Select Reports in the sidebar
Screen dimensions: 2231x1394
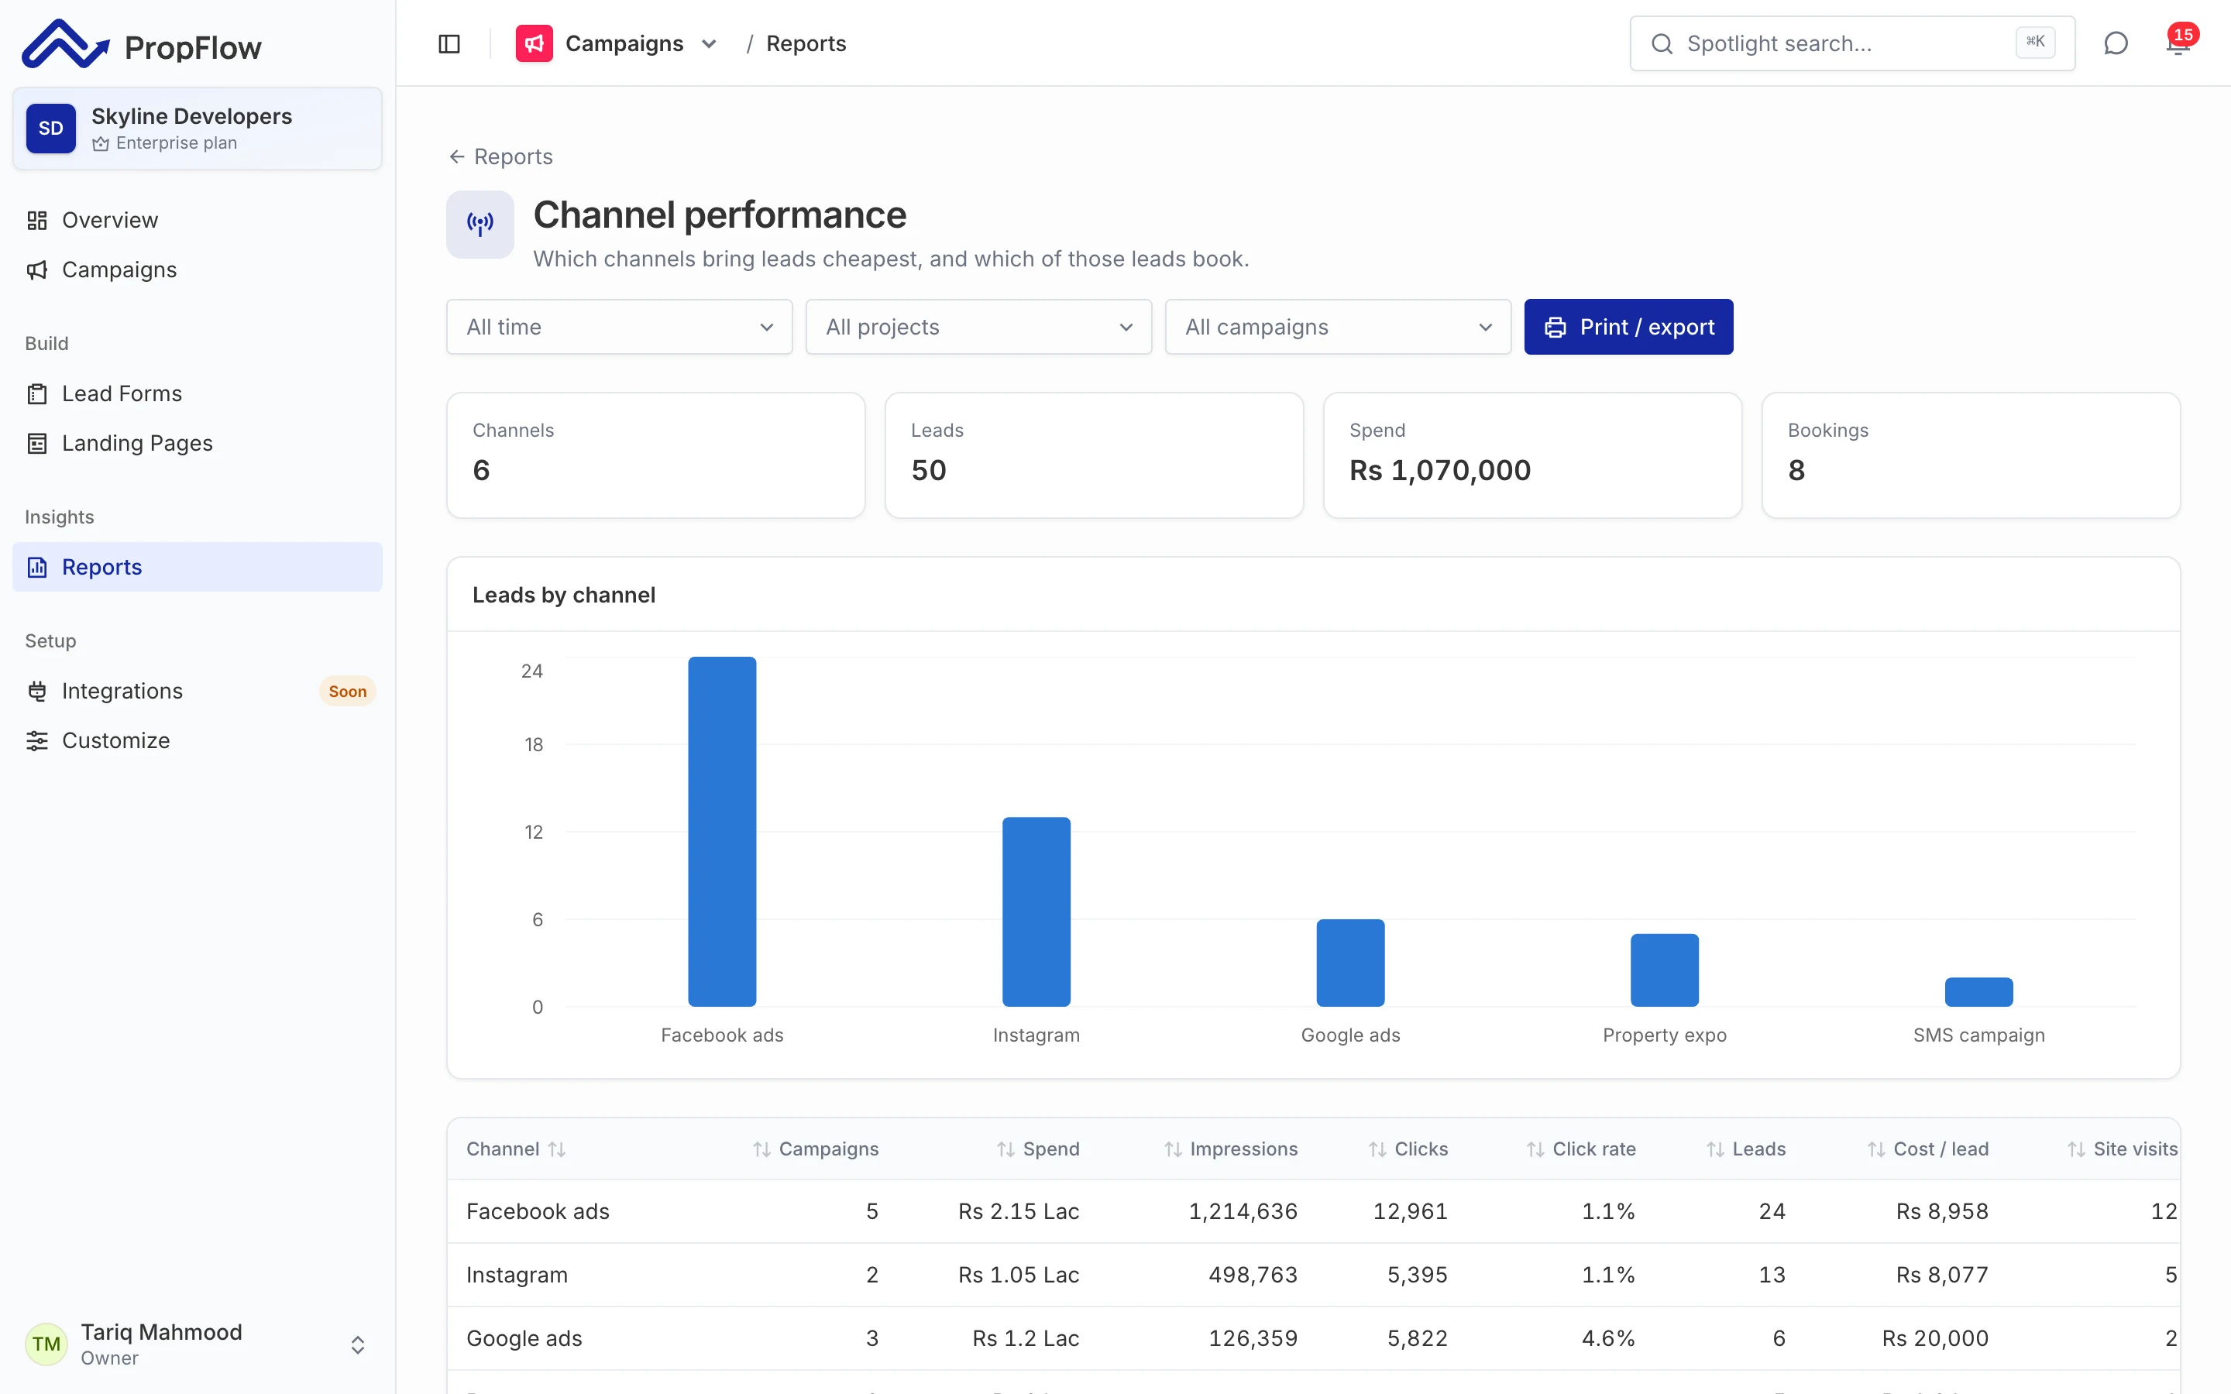pyautogui.click(x=198, y=567)
